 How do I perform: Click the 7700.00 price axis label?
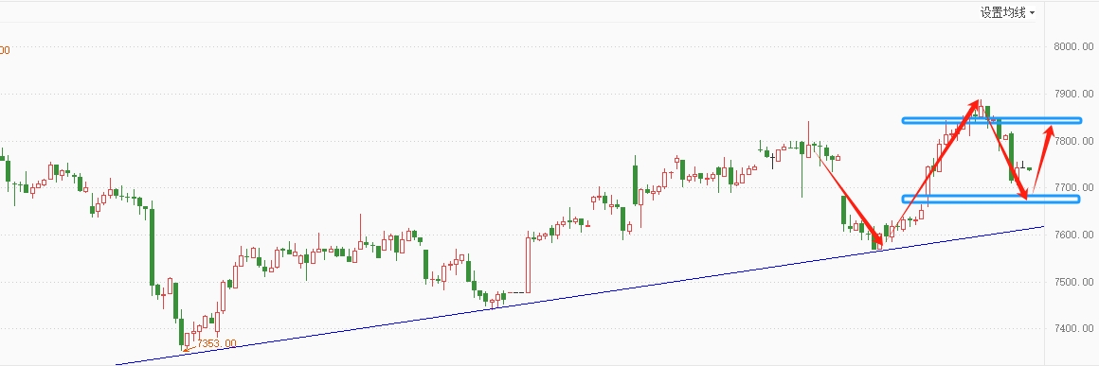pos(1073,187)
